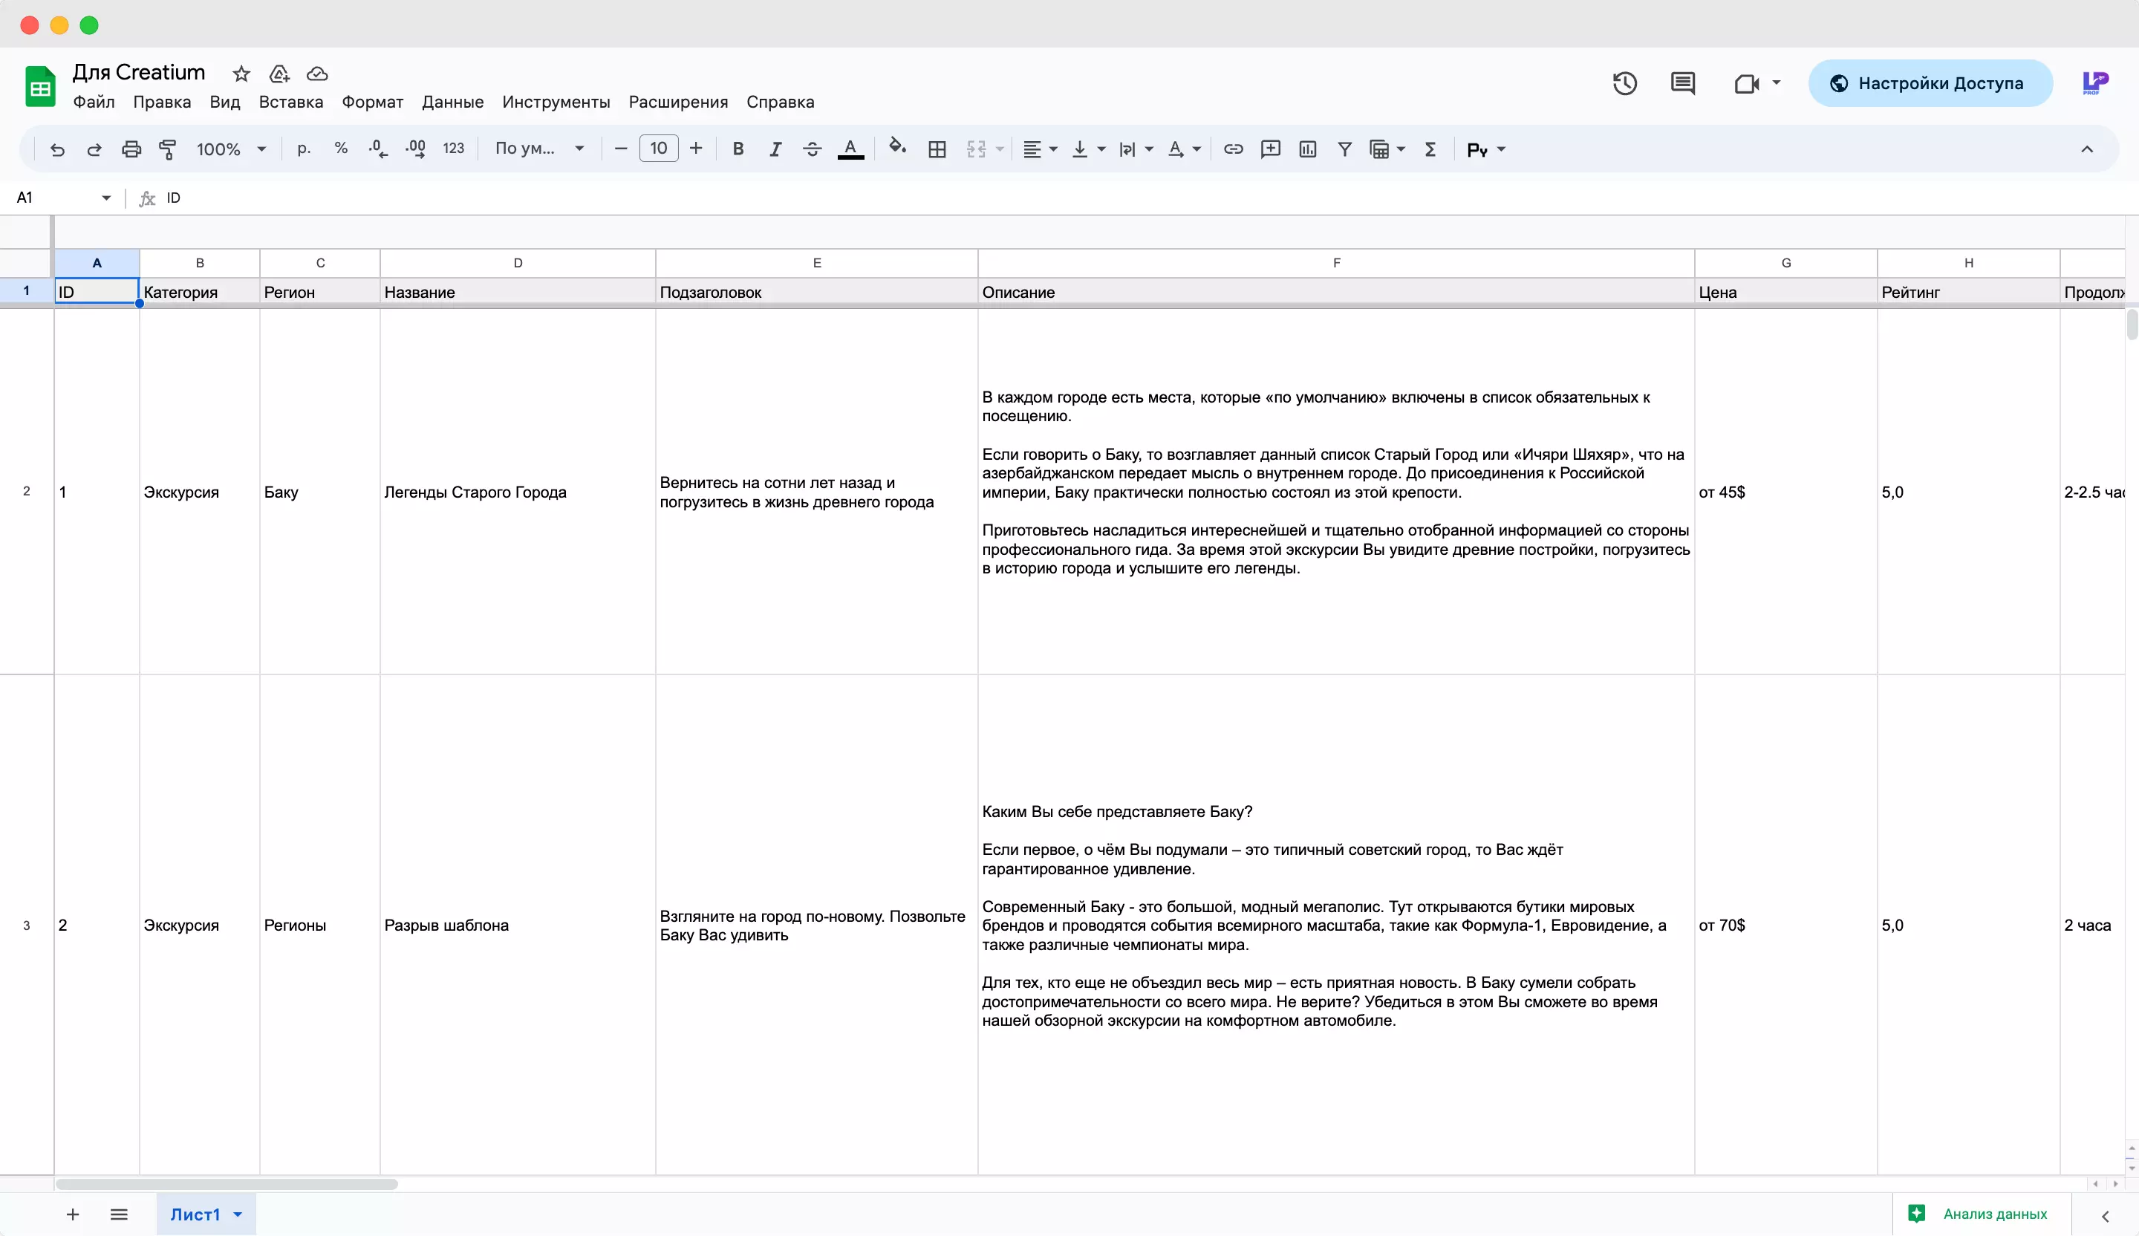This screenshot has width=2139, height=1236.
Task: Select column F header
Action: pyautogui.click(x=1336, y=263)
